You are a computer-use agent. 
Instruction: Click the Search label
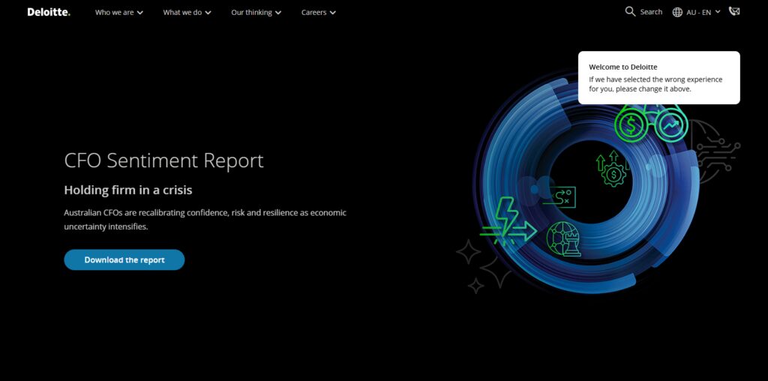click(651, 12)
